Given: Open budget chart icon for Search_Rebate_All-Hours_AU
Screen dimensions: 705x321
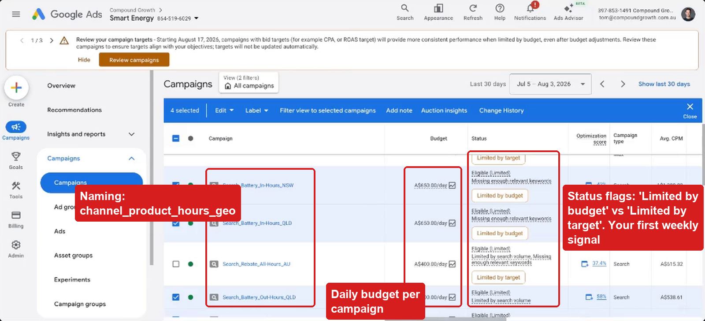Looking at the screenshot, I should [x=452, y=264].
